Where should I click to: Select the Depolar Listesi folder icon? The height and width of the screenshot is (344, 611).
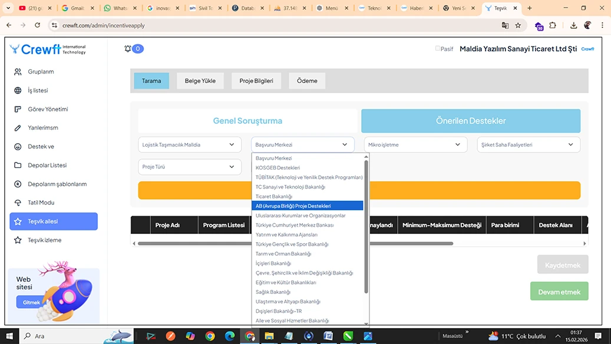tap(16, 165)
